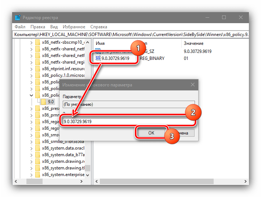The image size is (261, 197).
Task: Click the Значение column header
Action: 193,43
